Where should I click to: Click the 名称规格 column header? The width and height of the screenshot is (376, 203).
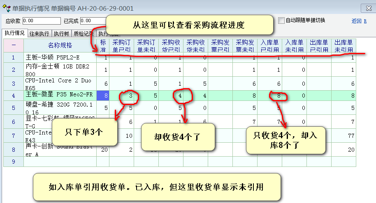coord(60,46)
